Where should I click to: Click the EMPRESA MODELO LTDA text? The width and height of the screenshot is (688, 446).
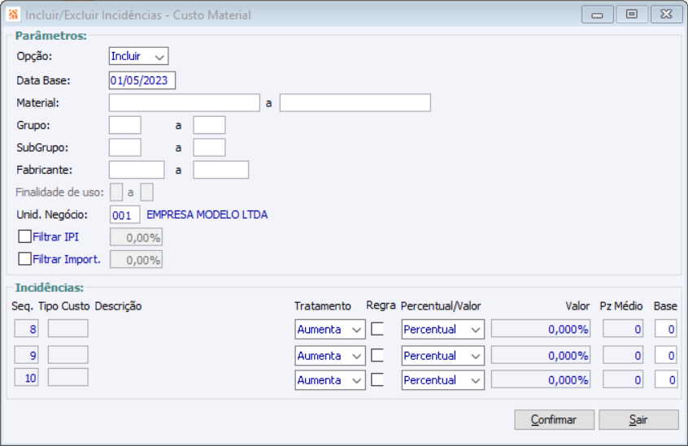click(207, 214)
